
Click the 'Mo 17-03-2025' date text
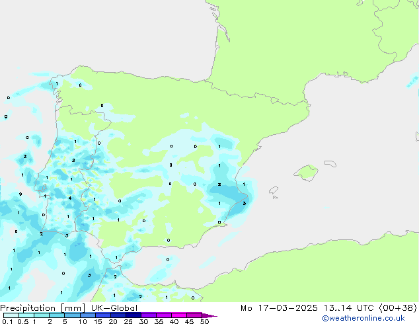[279, 308]
